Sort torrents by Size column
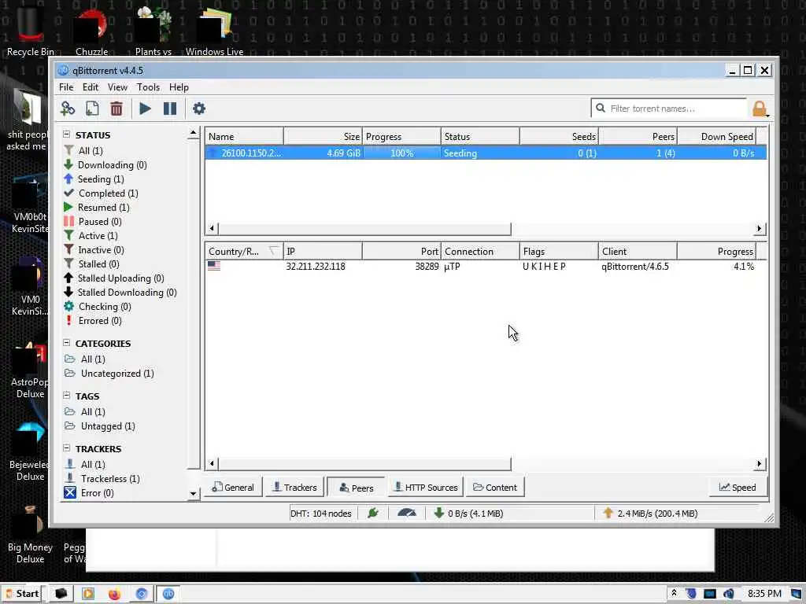This screenshot has height=604, width=806. point(324,137)
